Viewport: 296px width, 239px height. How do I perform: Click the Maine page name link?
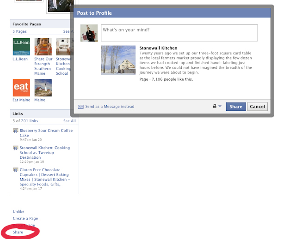point(40,100)
